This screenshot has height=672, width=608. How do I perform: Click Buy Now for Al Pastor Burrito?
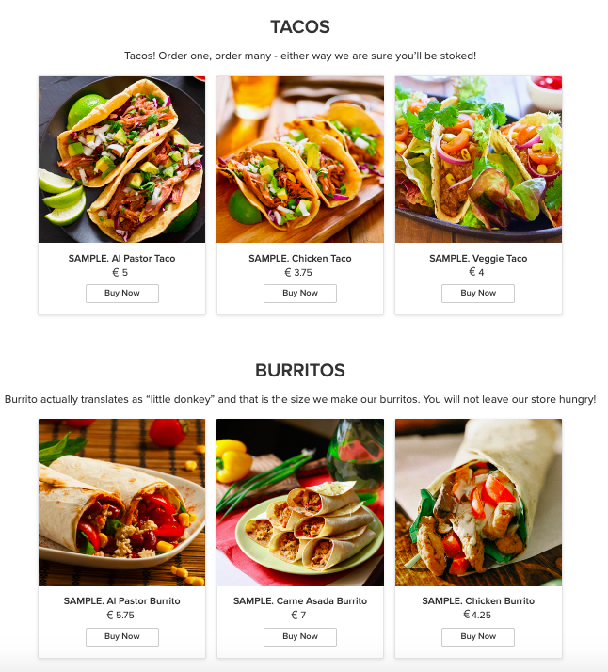tap(122, 637)
